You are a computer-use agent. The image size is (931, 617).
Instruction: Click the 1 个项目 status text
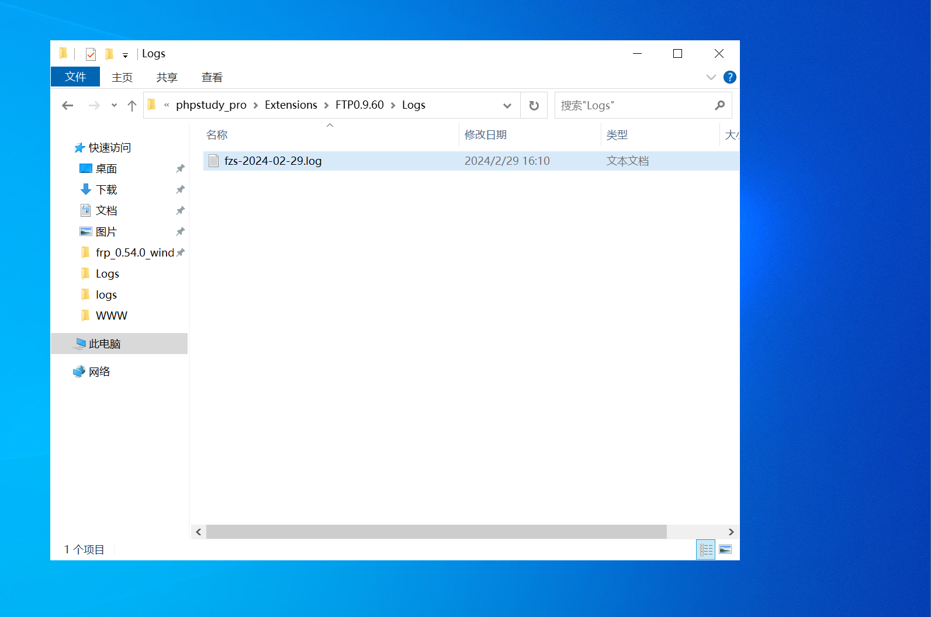click(84, 550)
